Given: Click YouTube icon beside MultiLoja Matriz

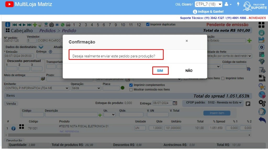Looking at the screenshot, I should click(x=9, y=4).
